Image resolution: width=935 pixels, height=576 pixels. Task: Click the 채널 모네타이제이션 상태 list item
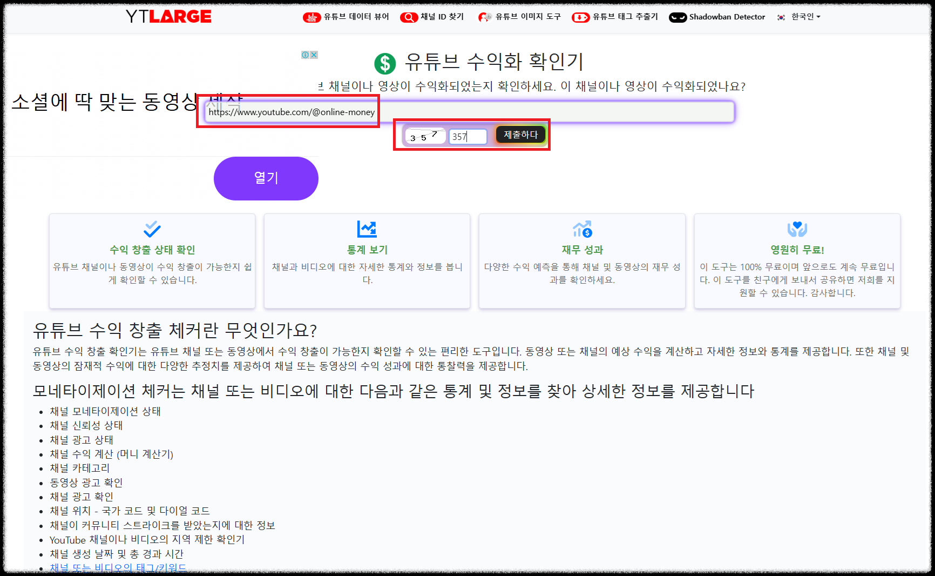(x=105, y=411)
